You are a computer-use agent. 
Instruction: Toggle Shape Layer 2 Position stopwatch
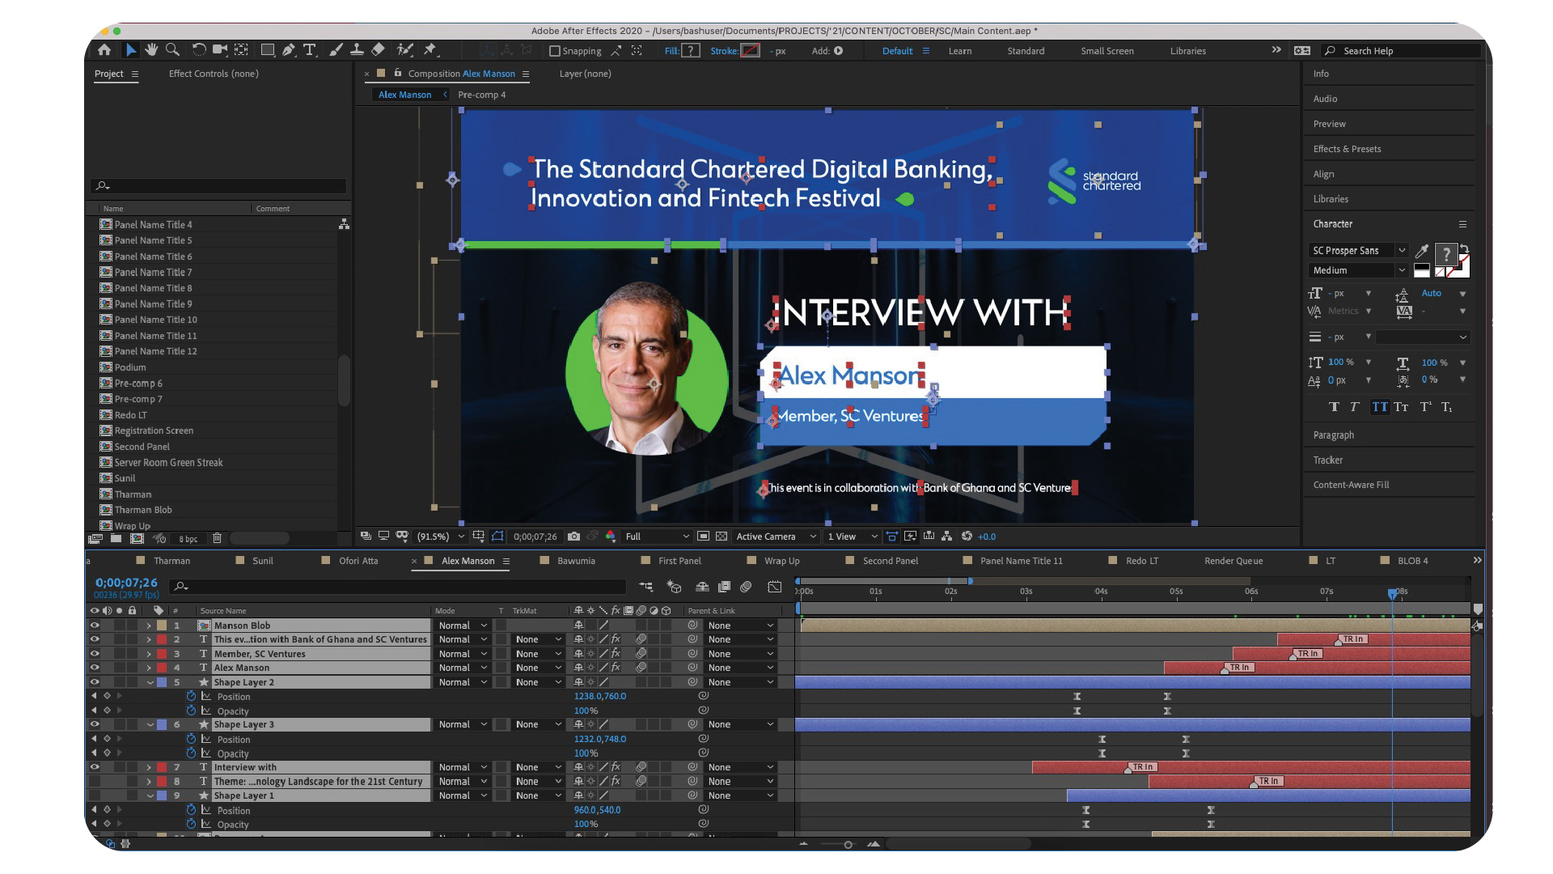(x=191, y=696)
